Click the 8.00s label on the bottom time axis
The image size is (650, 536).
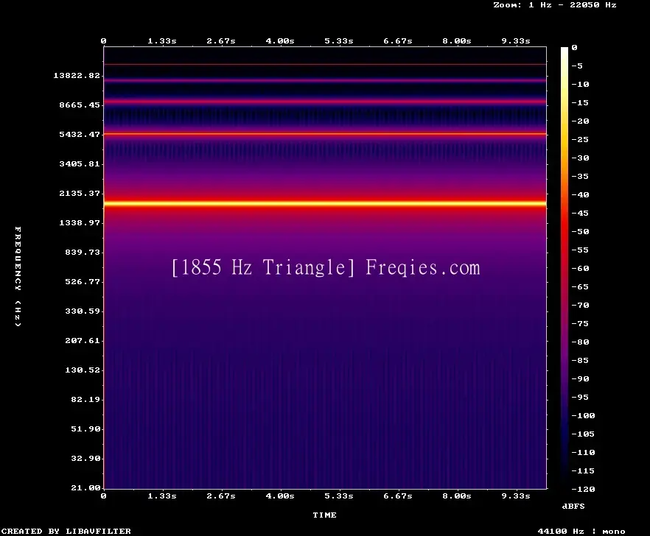[x=456, y=496]
